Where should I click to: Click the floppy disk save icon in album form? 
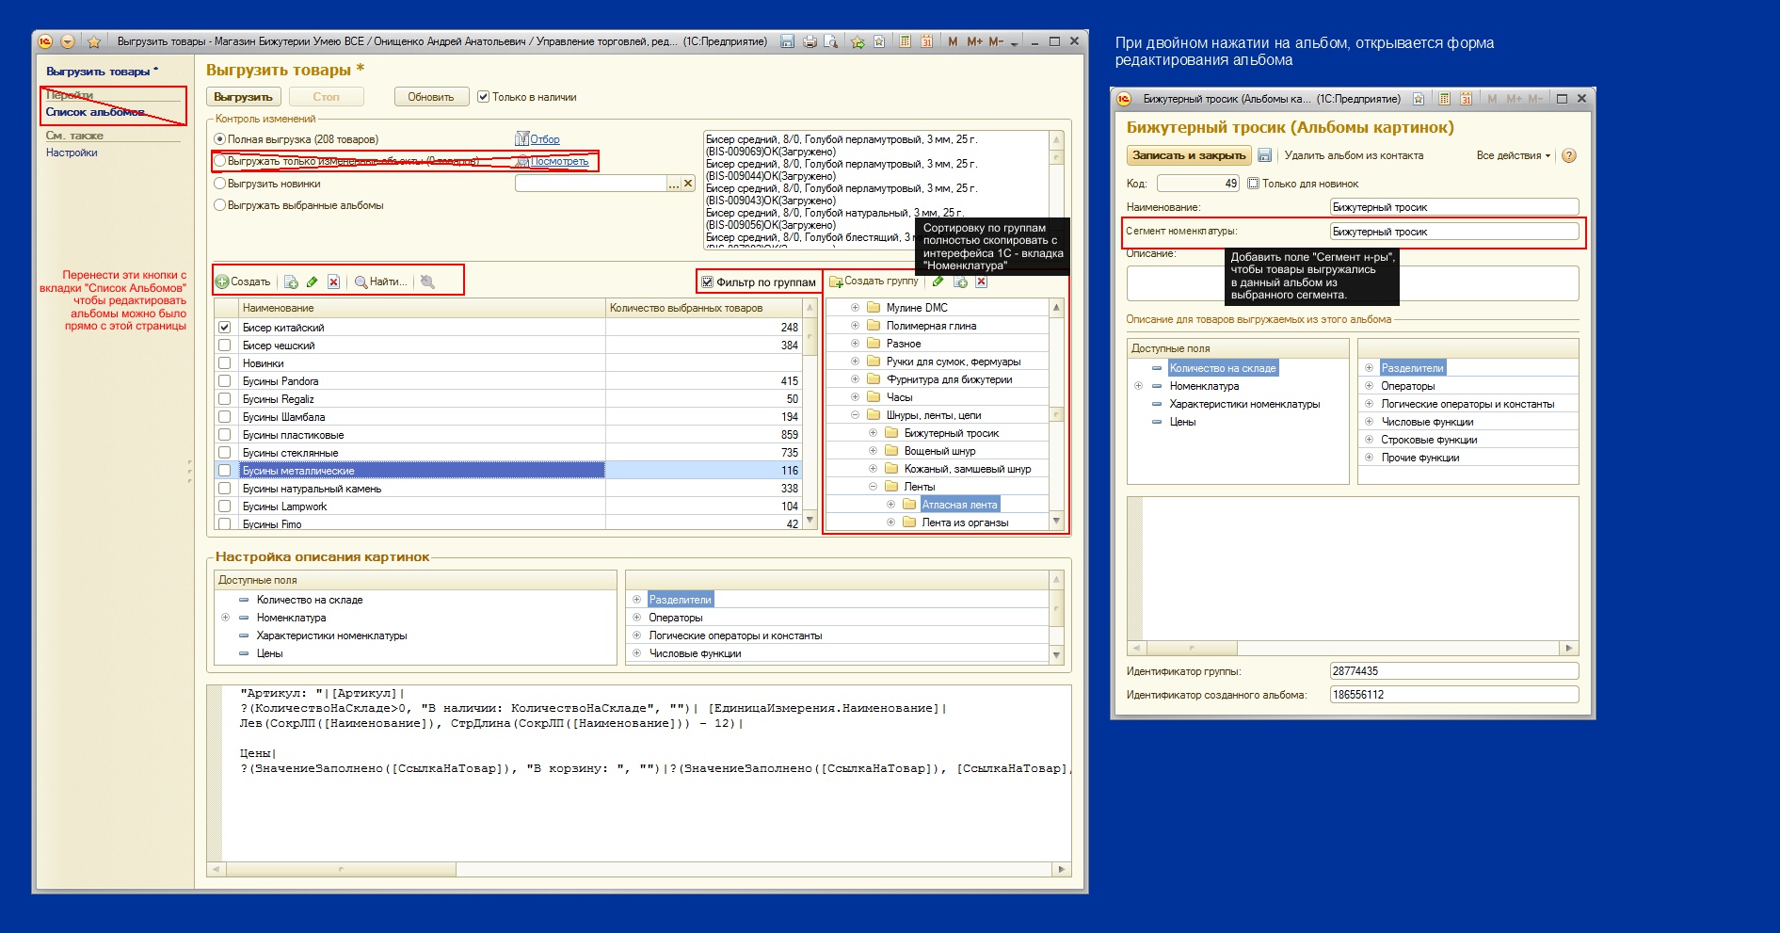pos(1264,155)
